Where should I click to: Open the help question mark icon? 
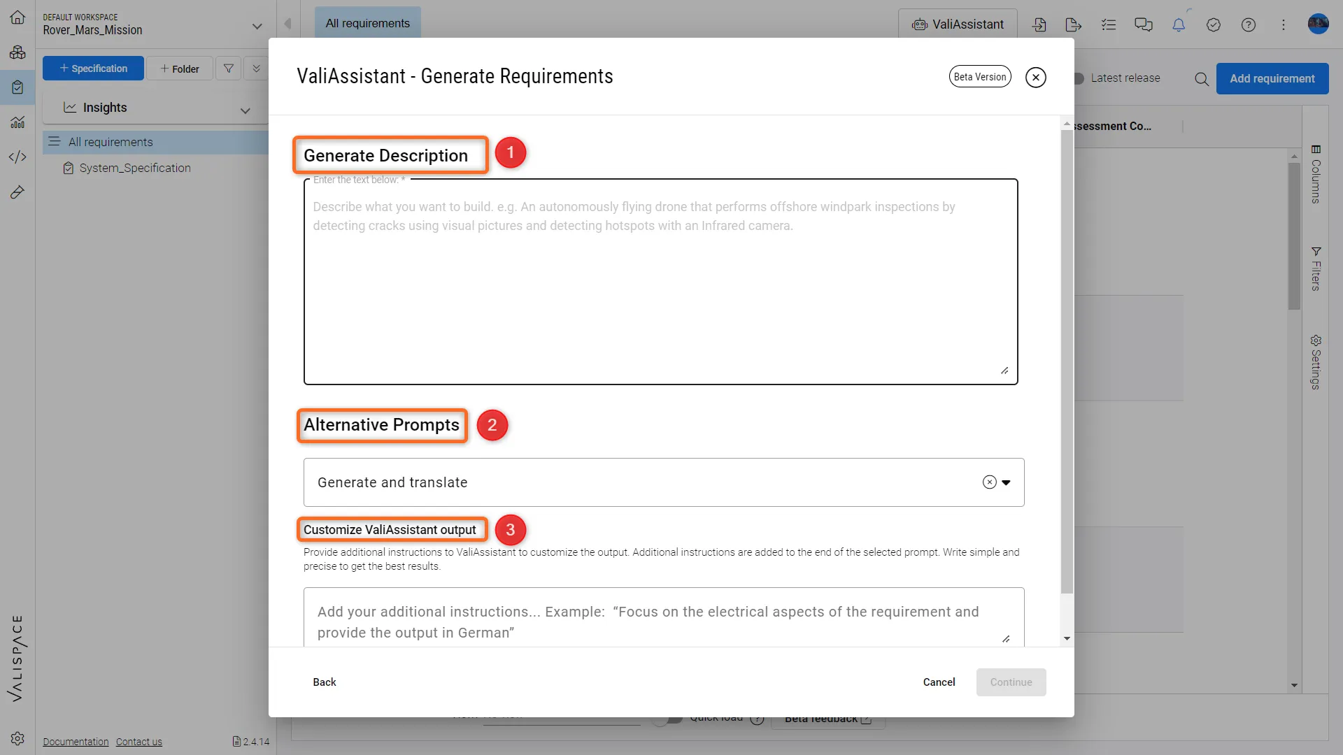click(x=1249, y=25)
